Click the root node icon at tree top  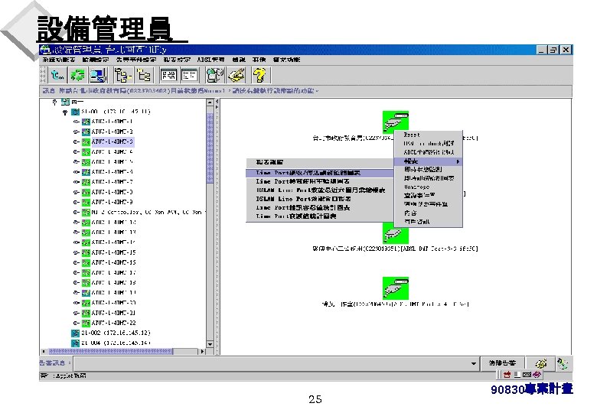[65, 102]
